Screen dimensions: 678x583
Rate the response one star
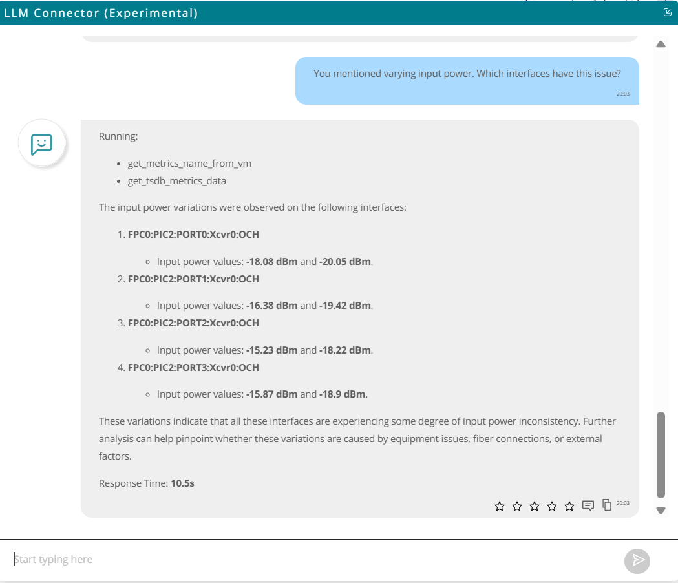[500, 506]
